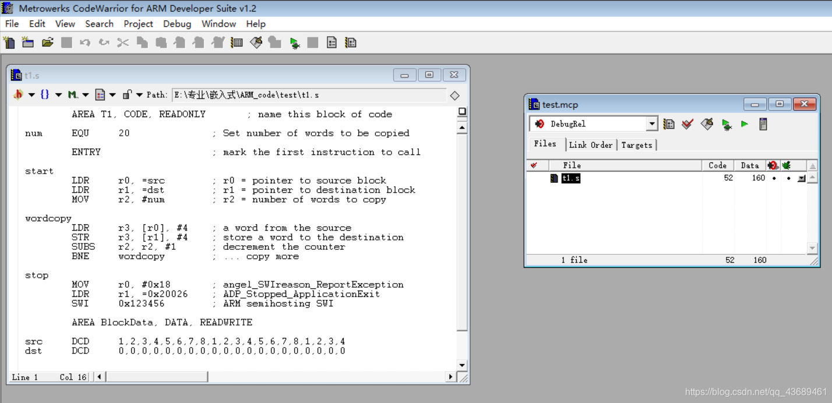Viewport: 832px width, 403px height.
Task: Open Project Inspector icon in test.mcp window
Action: click(x=763, y=124)
